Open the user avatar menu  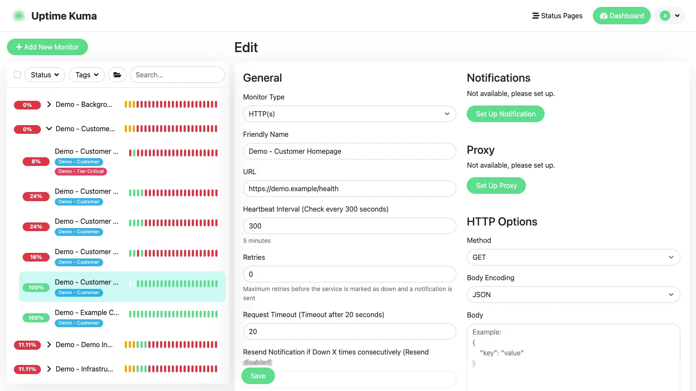[x=669, y=16]
